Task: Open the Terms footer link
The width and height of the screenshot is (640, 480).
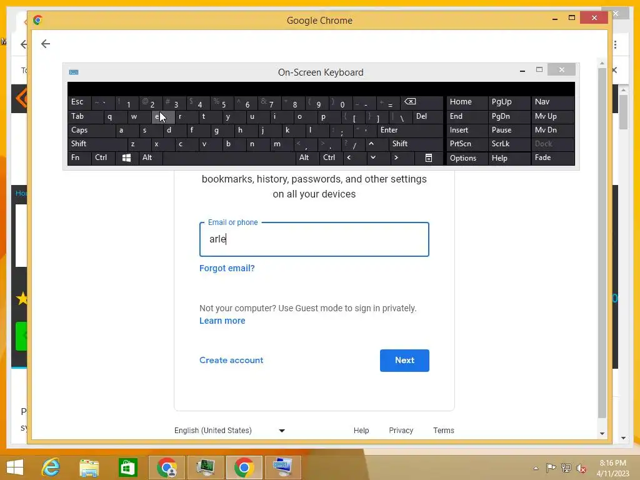Action: tap(444, 430)
